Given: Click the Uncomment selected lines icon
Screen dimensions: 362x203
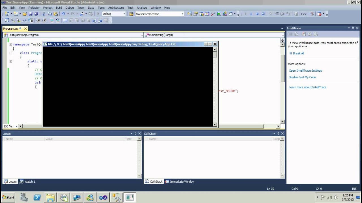Looking at the screenshot, I should click(57, 20).
